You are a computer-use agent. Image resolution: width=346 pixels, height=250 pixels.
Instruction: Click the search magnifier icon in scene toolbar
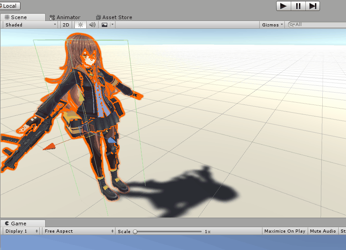click(292, 25)
